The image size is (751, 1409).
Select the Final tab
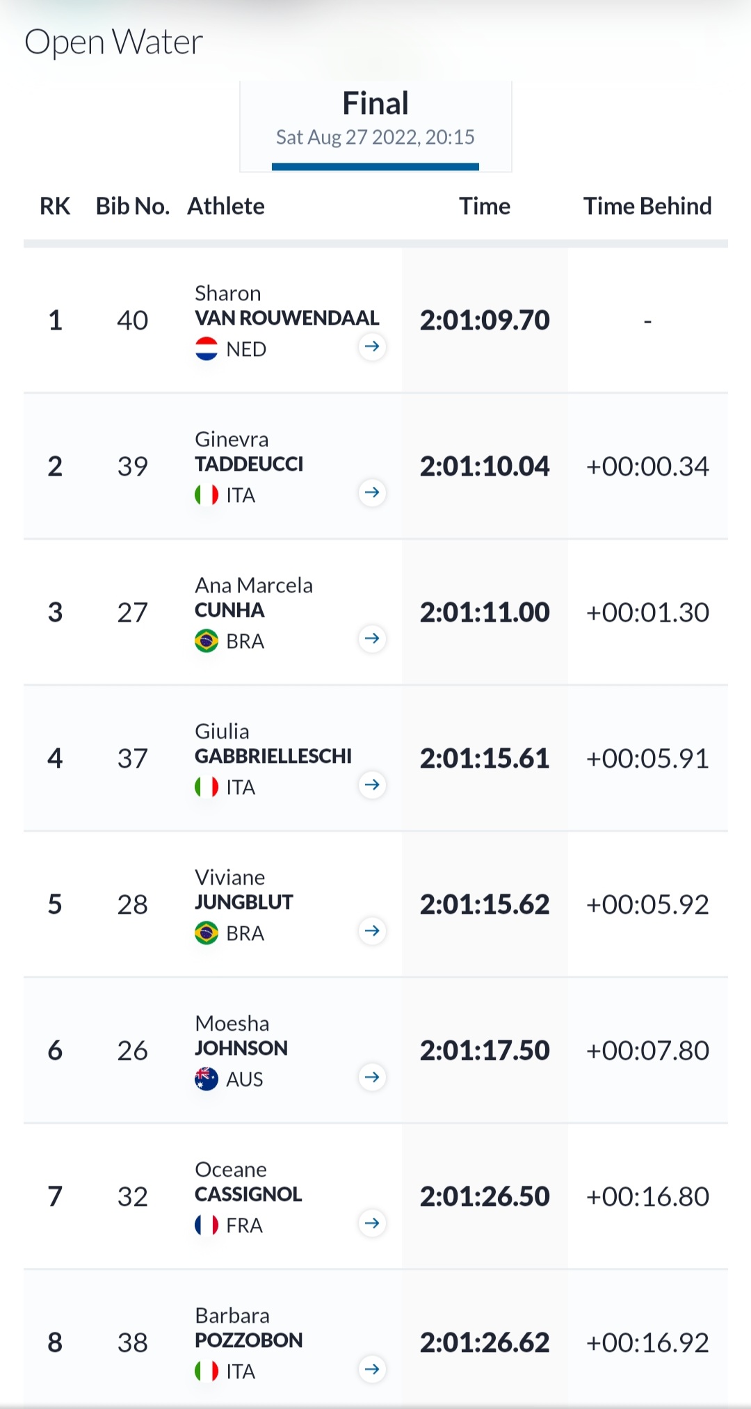click(375, 120)
